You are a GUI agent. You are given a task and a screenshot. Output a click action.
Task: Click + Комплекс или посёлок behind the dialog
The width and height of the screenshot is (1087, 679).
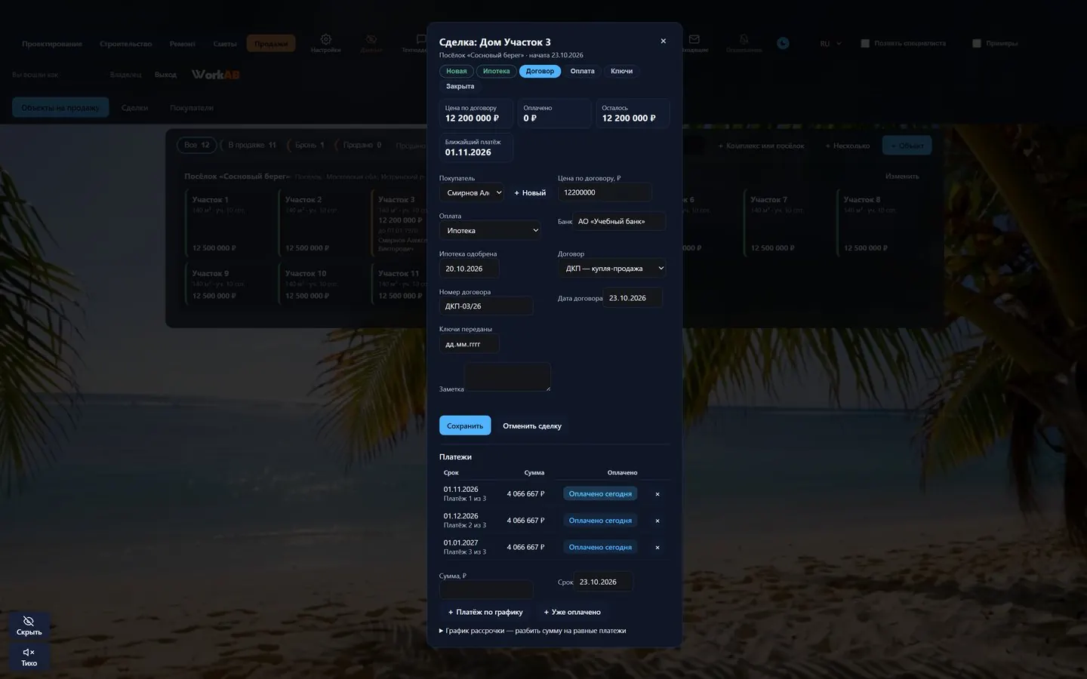tap(761, 146)
